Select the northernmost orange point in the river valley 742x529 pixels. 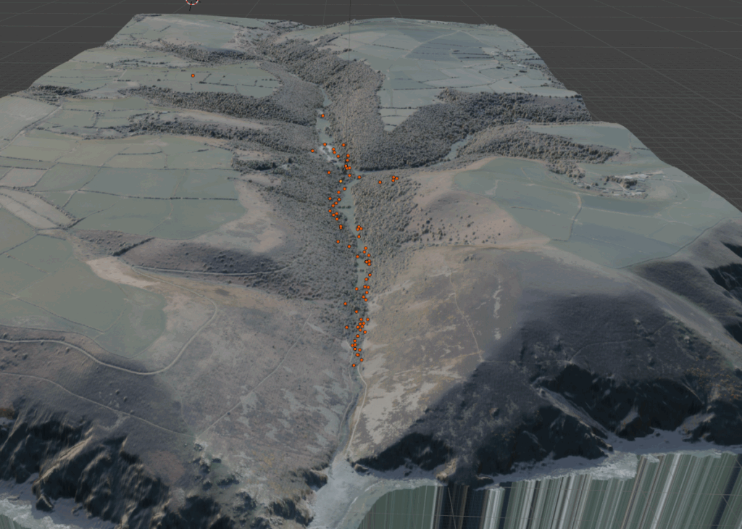click(x=322, y=116)
